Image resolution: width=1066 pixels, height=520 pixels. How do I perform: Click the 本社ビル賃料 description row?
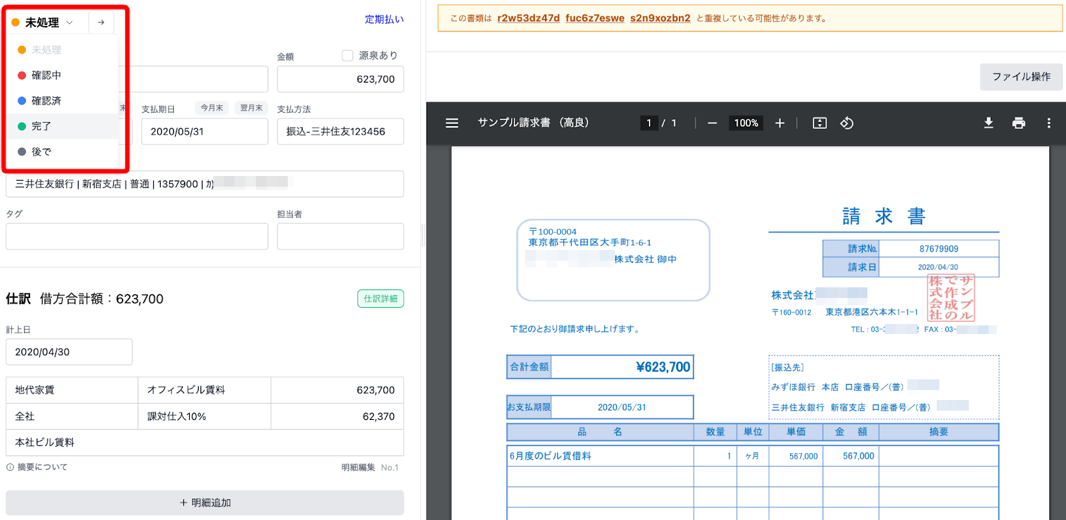click(205, 443)
